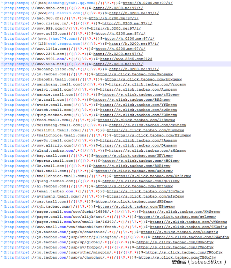Open the link on the jusp/other/juliangfan line
231x268 pixels.
coord(191,237)
